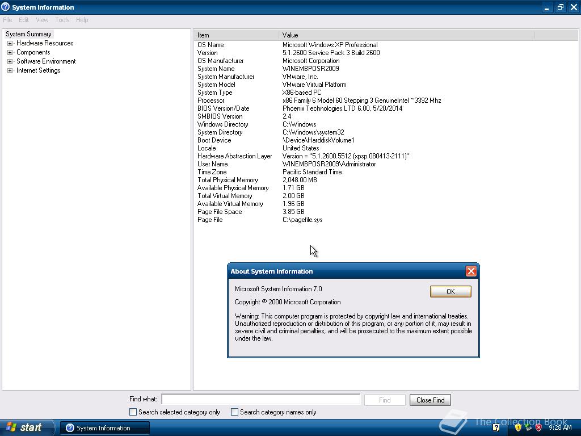Click the Safely Remove Hardware tray icon
Screen dimensions: 581x436
pyautogui.click(x=528, y=428)
